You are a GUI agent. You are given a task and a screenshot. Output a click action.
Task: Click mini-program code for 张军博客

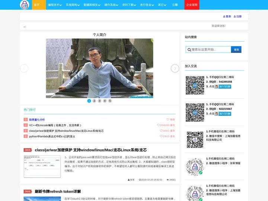pos(195,167)
